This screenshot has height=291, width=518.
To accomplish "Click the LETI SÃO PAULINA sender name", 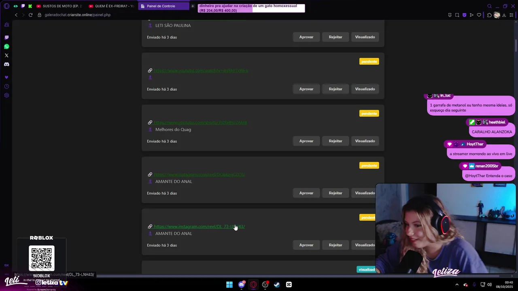I will tap(173, 25).
